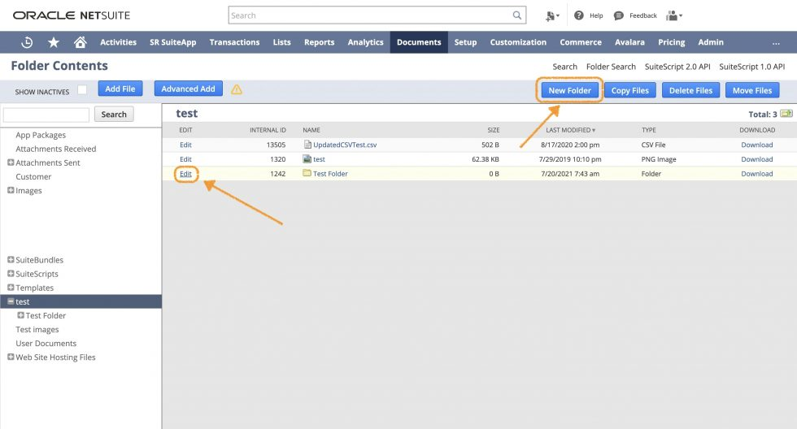Select Attachments Received folder
The height and width of the screenshot is (429, 797).
click(55, 149)
